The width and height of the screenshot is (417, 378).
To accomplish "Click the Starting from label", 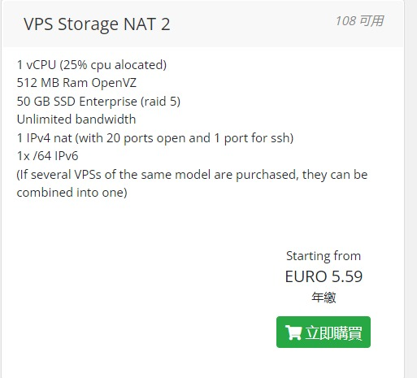I will (x=324, y=256).
